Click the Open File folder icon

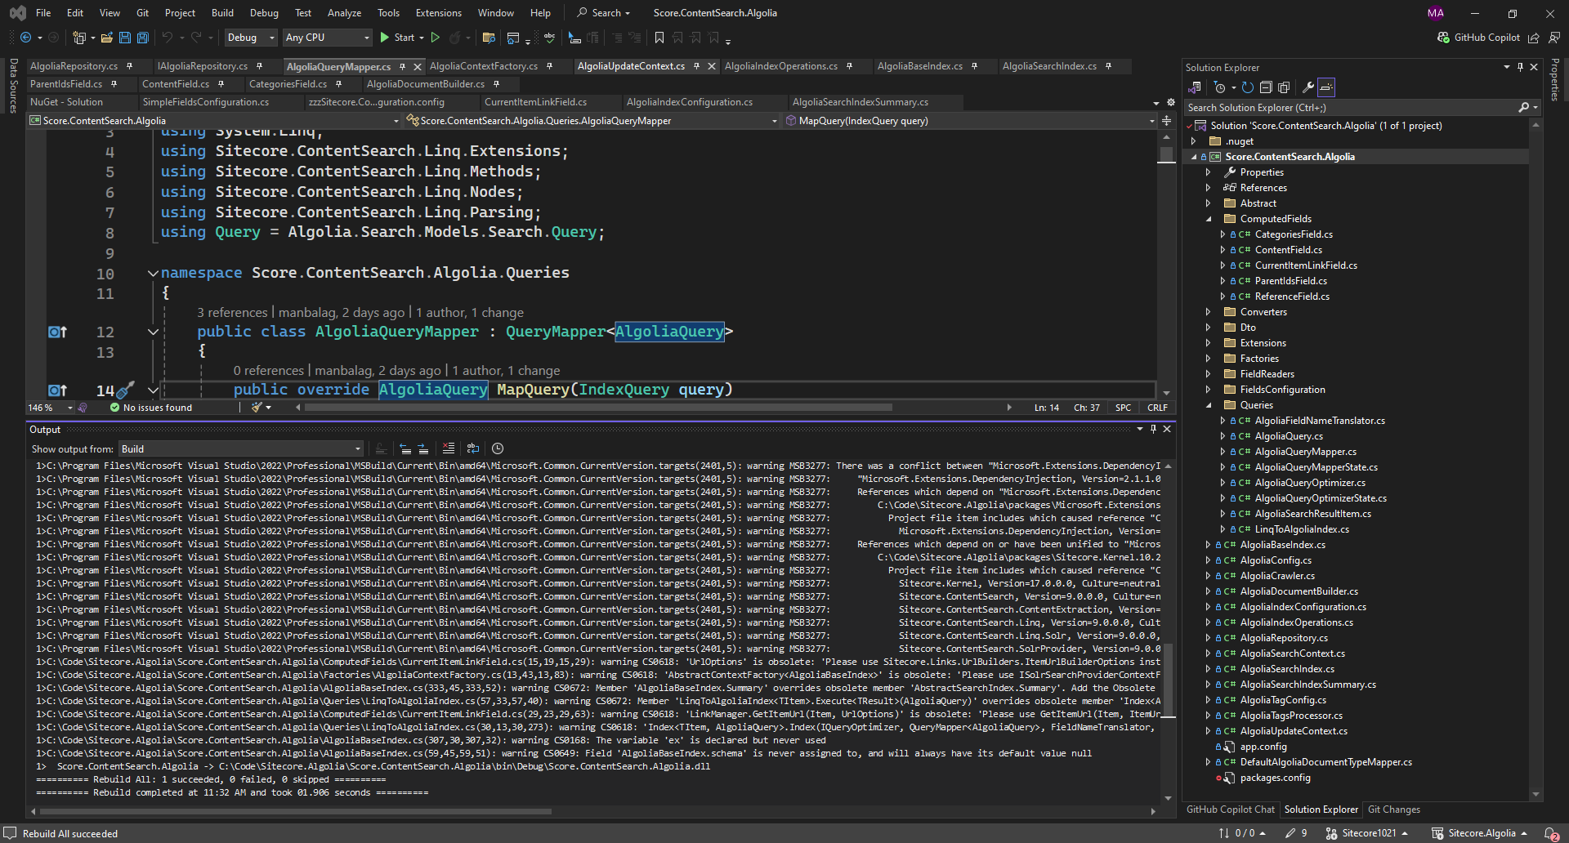point(106,38)
